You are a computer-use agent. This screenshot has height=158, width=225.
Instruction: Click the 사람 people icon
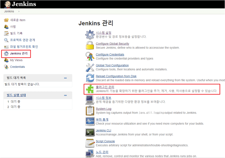6,27
